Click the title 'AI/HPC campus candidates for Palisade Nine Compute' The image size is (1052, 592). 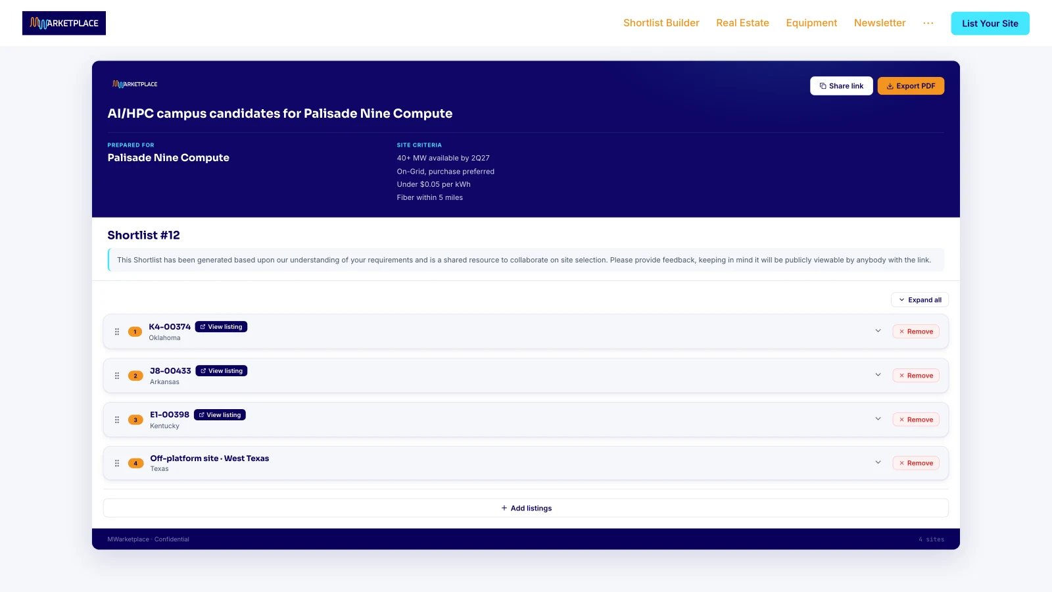coord(280,113)
